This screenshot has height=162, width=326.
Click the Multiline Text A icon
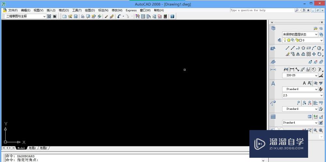coord(304,83)
